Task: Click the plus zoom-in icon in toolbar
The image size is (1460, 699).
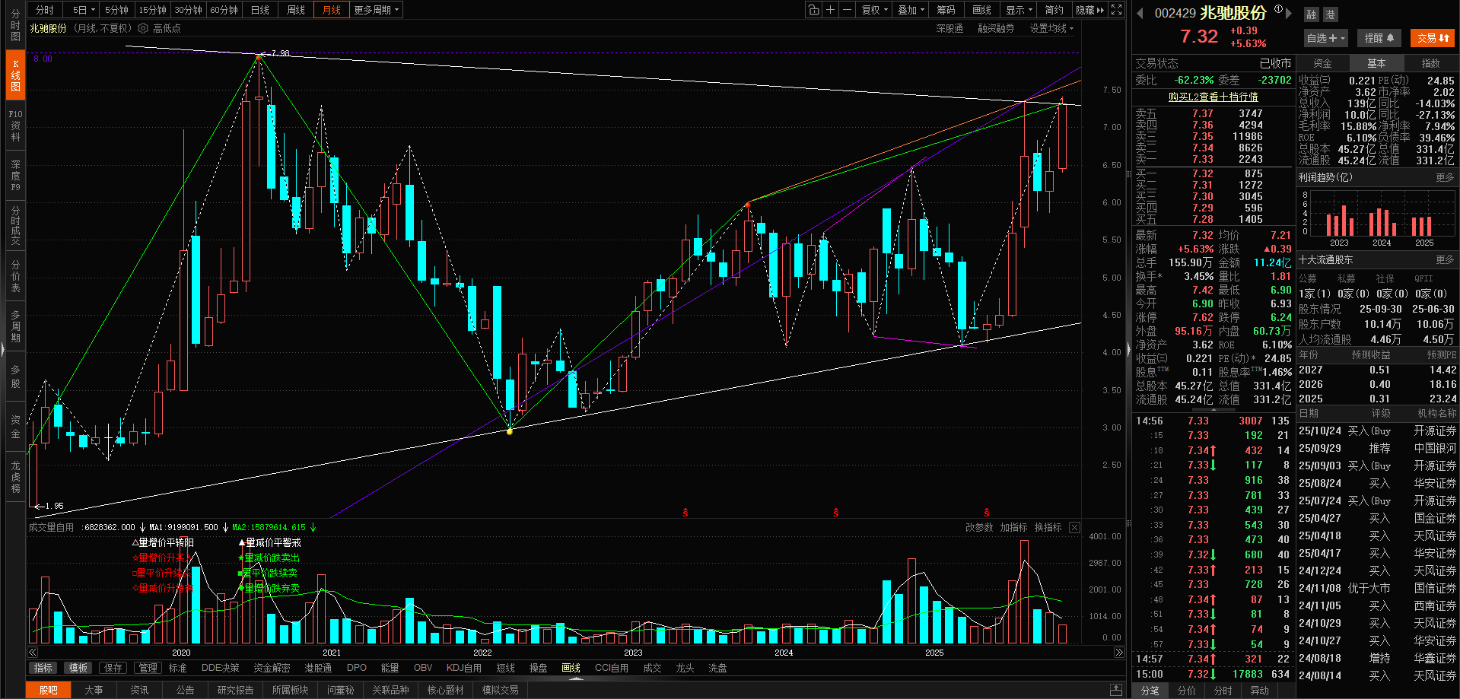Action: [830, 10]
